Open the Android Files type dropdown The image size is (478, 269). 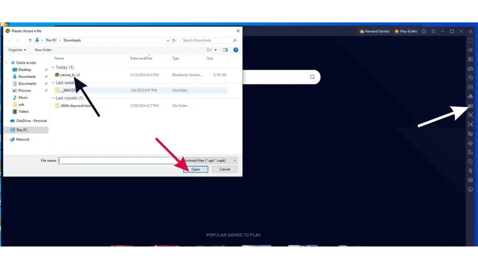coord(210,160)
